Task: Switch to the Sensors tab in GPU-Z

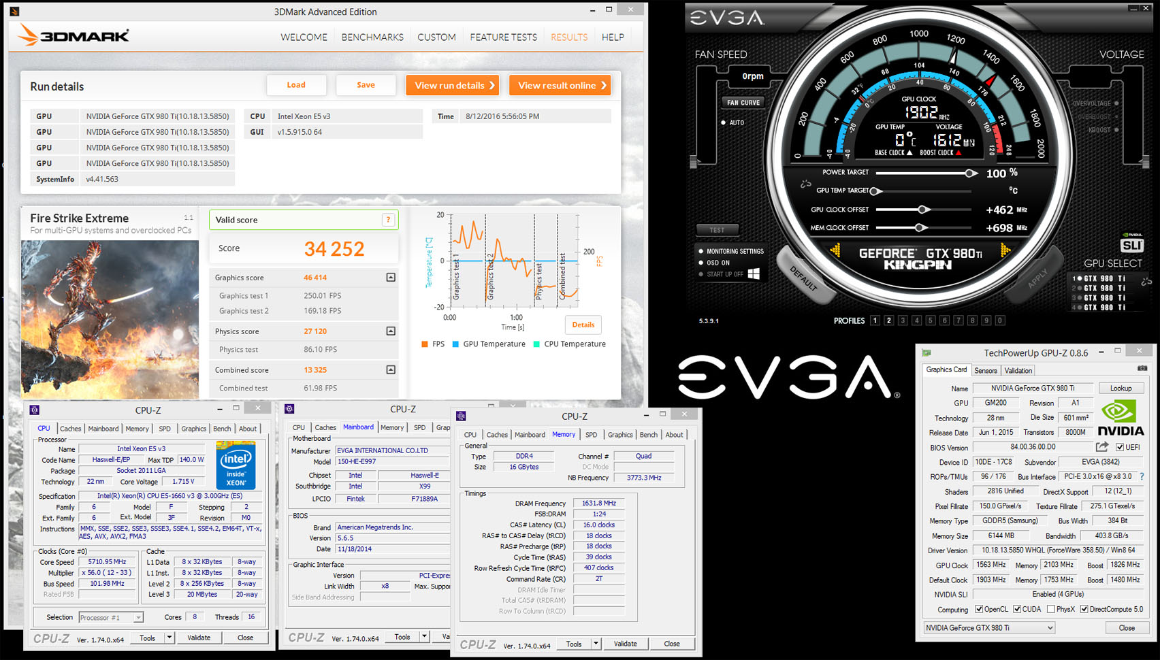Action: tap(986, 370)
